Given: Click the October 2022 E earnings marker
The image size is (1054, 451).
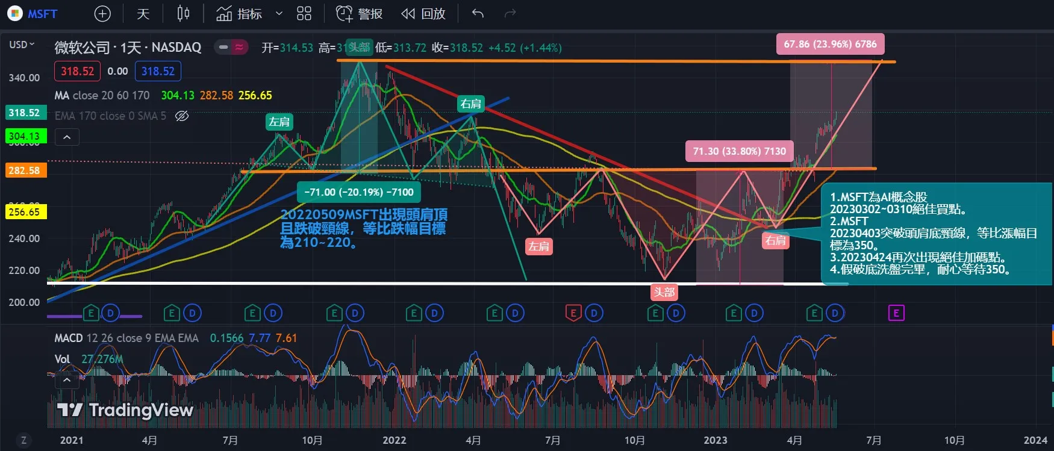Looking at the screenshot, I should 655,313.
